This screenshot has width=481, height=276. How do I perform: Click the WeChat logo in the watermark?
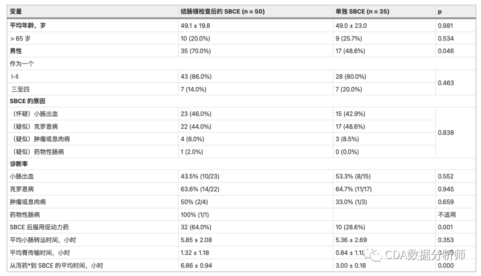point(375,255)
